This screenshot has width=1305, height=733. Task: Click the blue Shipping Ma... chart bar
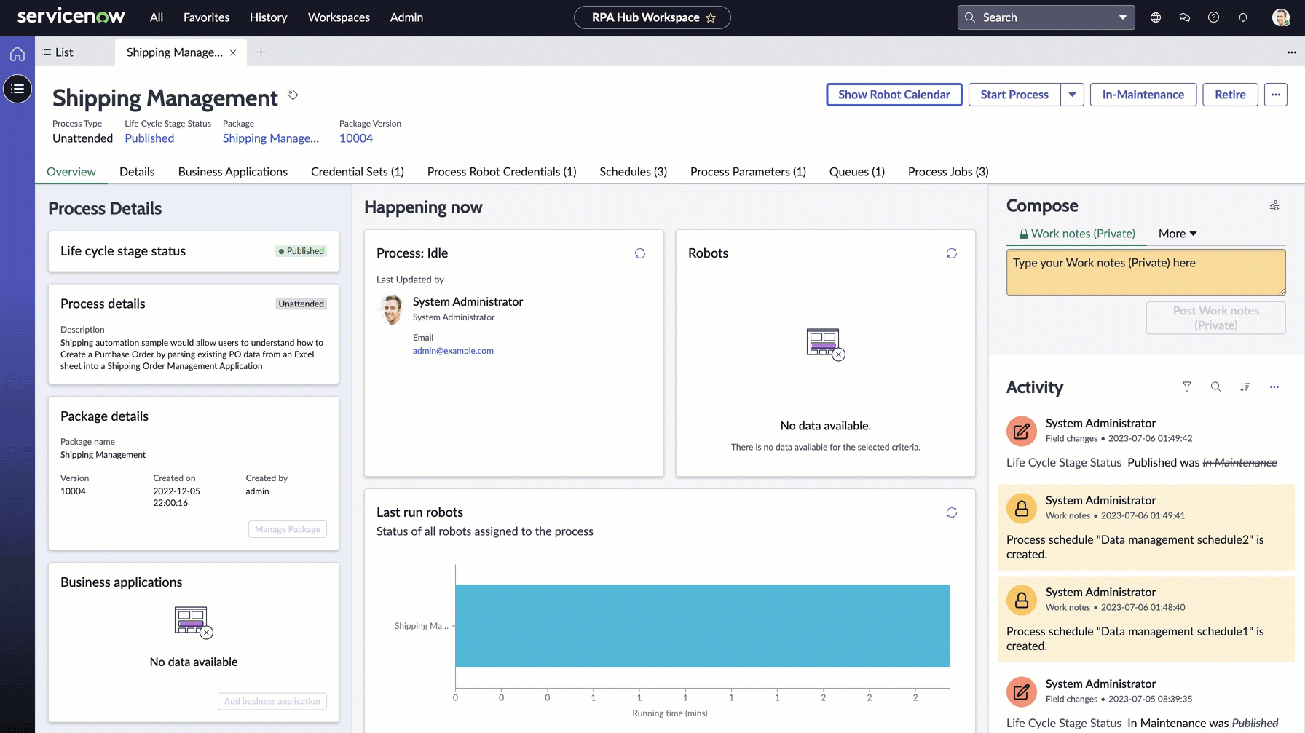pyautogui.click(x=703, y=626)
